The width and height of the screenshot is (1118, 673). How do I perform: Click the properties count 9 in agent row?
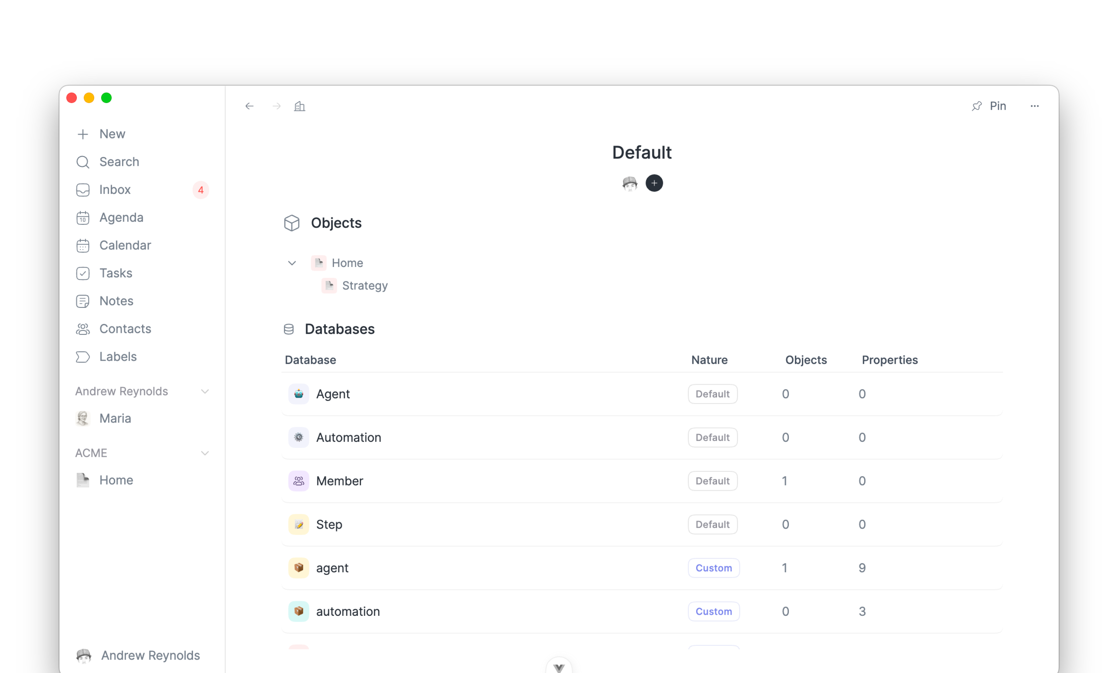click(x=862, y=568)
